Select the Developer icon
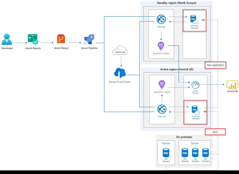 click(x=7, y=39)
